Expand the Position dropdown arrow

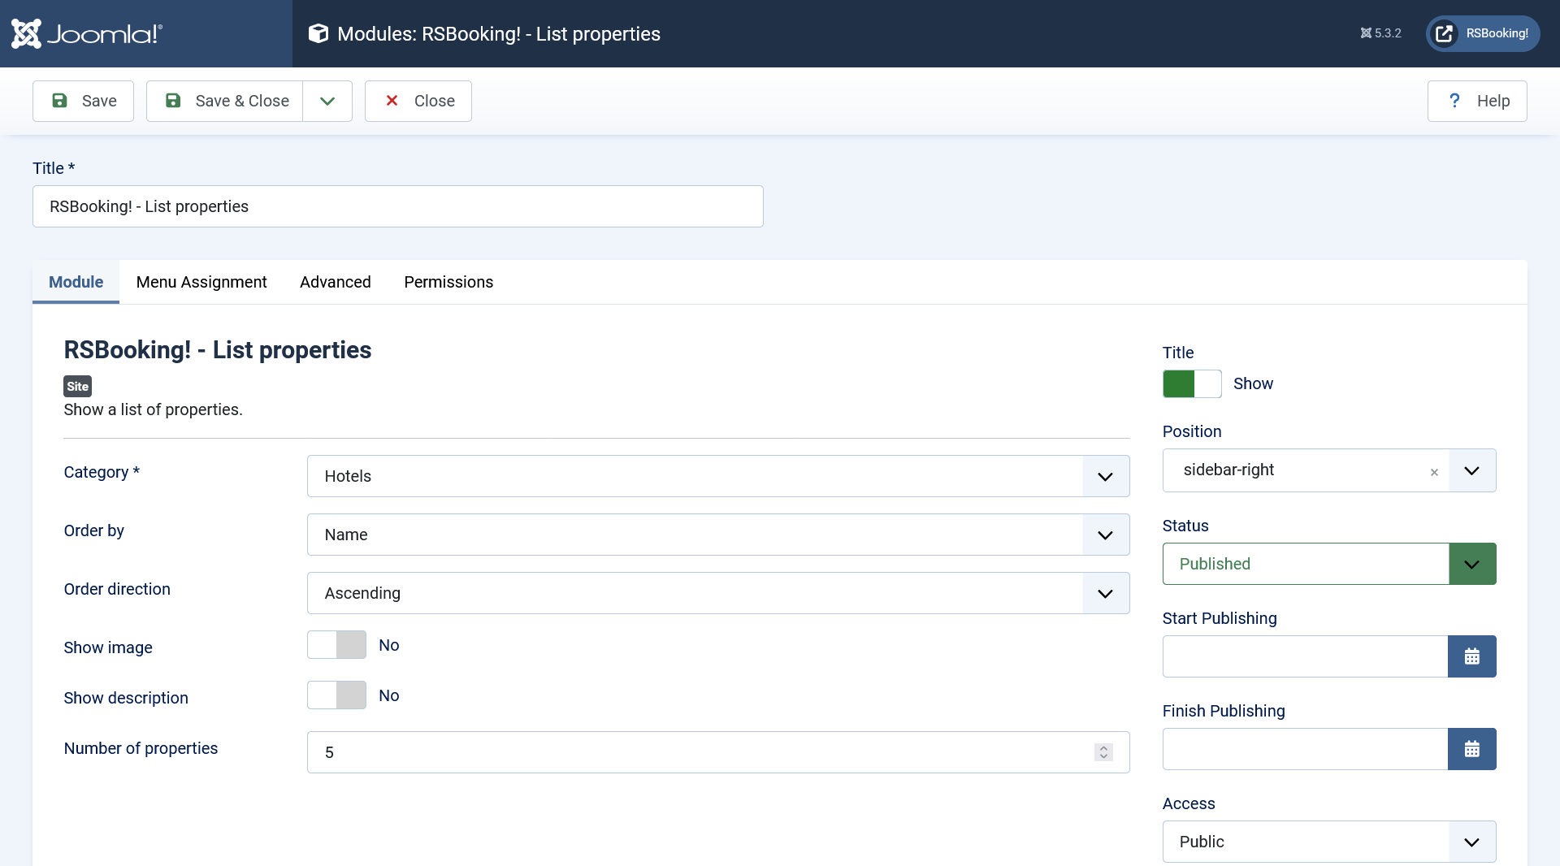click(1471, 470)
